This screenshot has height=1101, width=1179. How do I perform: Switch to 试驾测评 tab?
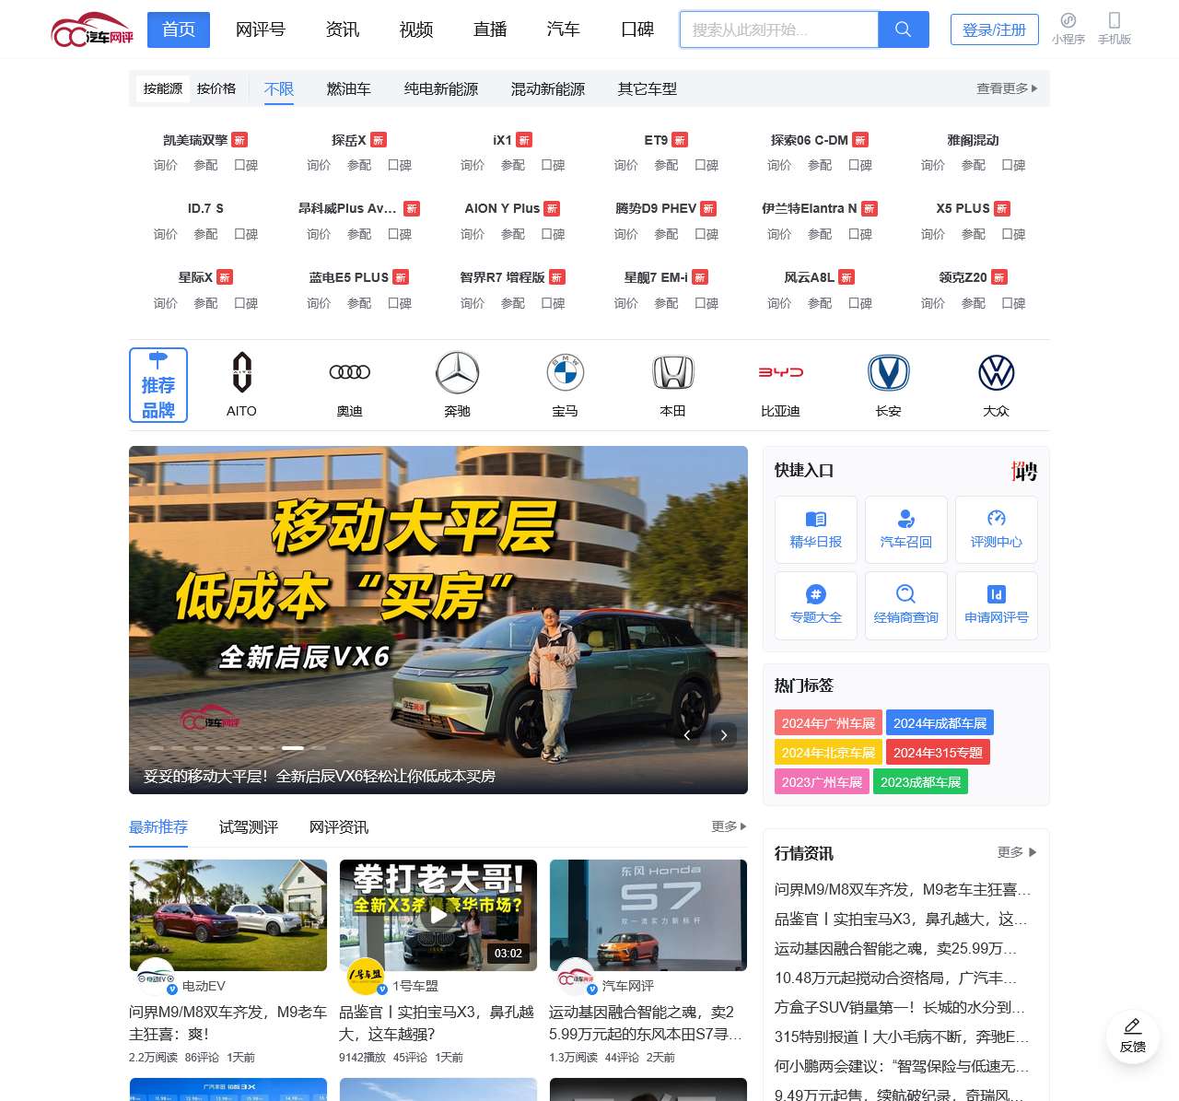pyautogui.click(x=249, y=827)
